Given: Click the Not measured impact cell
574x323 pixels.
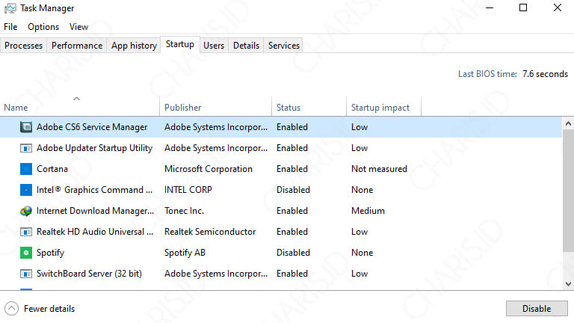Looking at the screenshot, I should pos(379,169).
